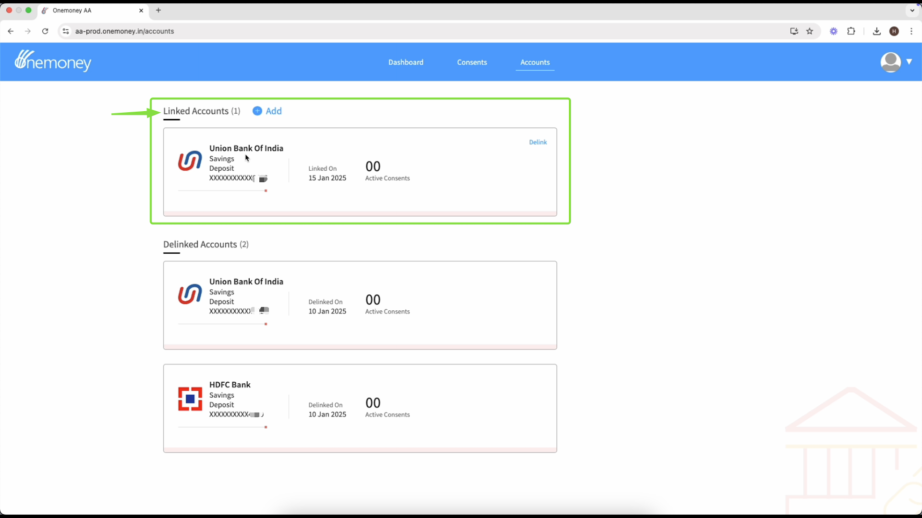The width and height of the screenshot is (922, 518).
Task: Open browser Downloads
Action: pyautogui.click(x=877, y=31)
